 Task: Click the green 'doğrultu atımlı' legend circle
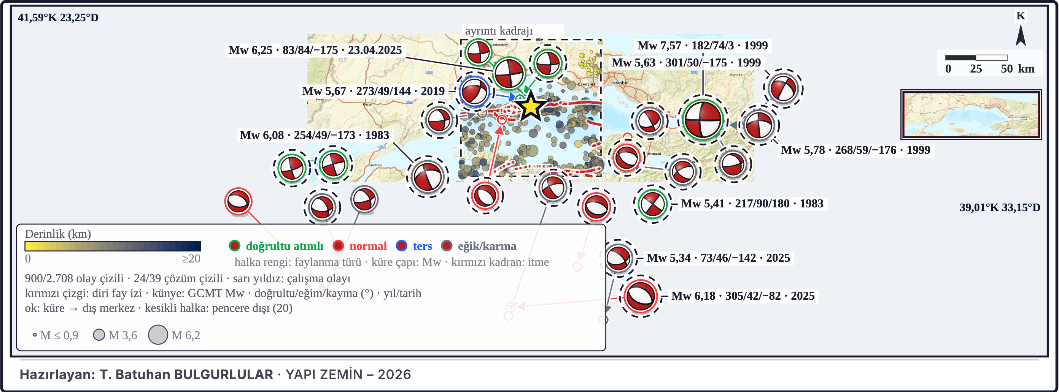click(x=234, y=246)
